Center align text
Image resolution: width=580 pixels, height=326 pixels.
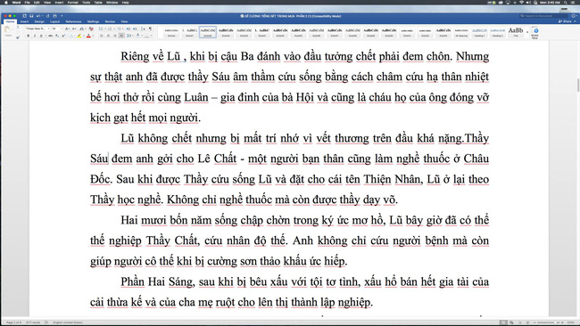click(108, 36)
